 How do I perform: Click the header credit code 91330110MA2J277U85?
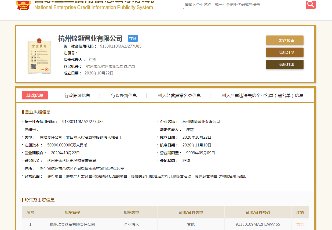(x=121, y=46)
